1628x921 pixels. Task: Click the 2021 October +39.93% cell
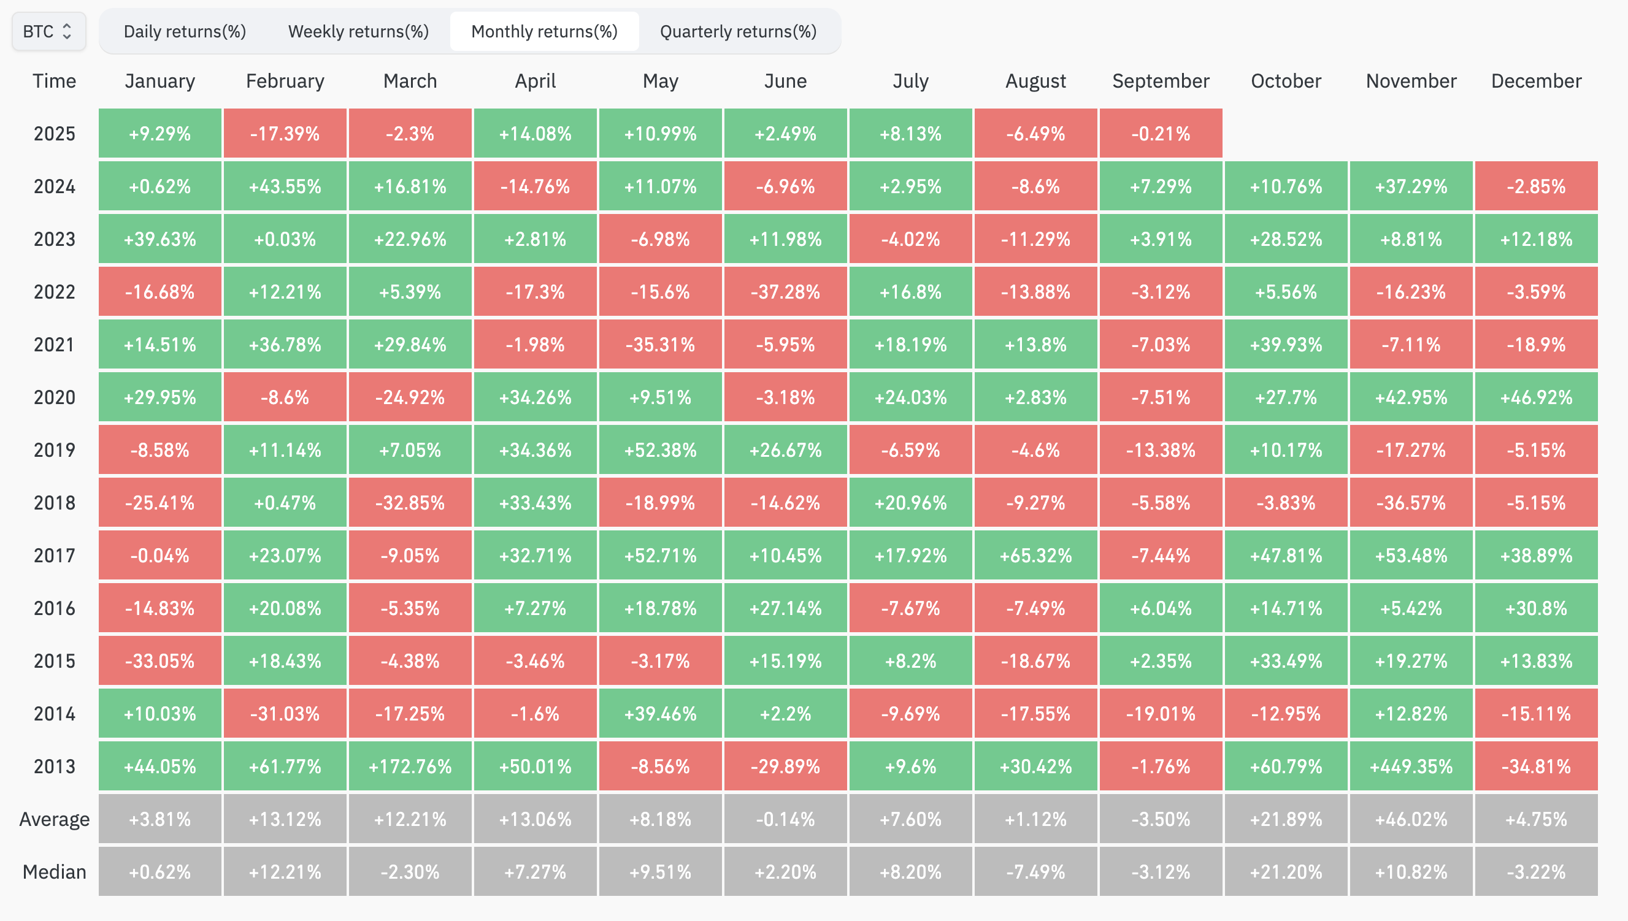(x=1285, y=344)
